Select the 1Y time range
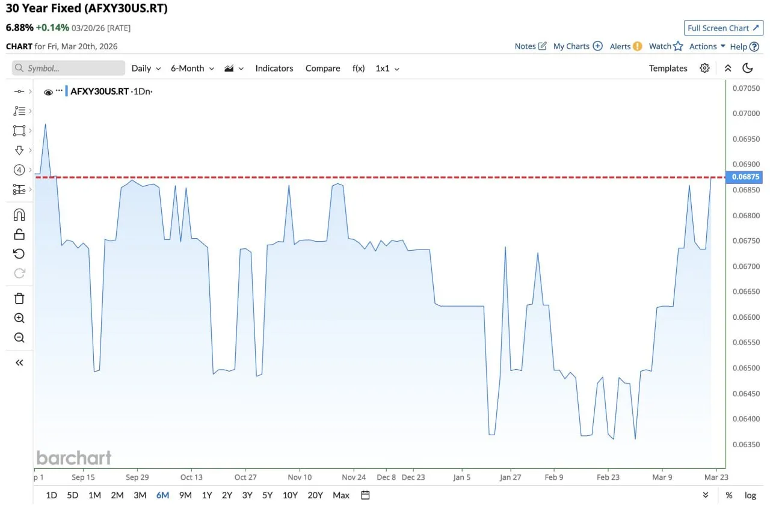The width and height of the screenshot is (770, 505). pos(207,495)
